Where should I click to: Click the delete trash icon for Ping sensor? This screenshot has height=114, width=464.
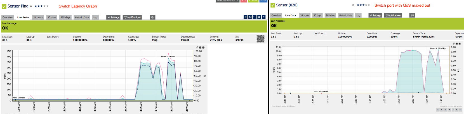tap(259, 17)
